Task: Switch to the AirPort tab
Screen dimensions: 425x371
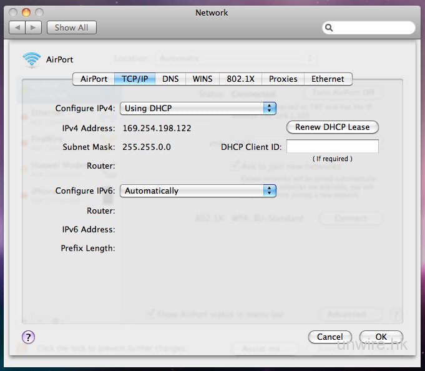Action: (x=94, y=79)
